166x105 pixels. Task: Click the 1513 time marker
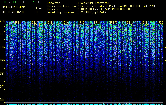[50, 23]
